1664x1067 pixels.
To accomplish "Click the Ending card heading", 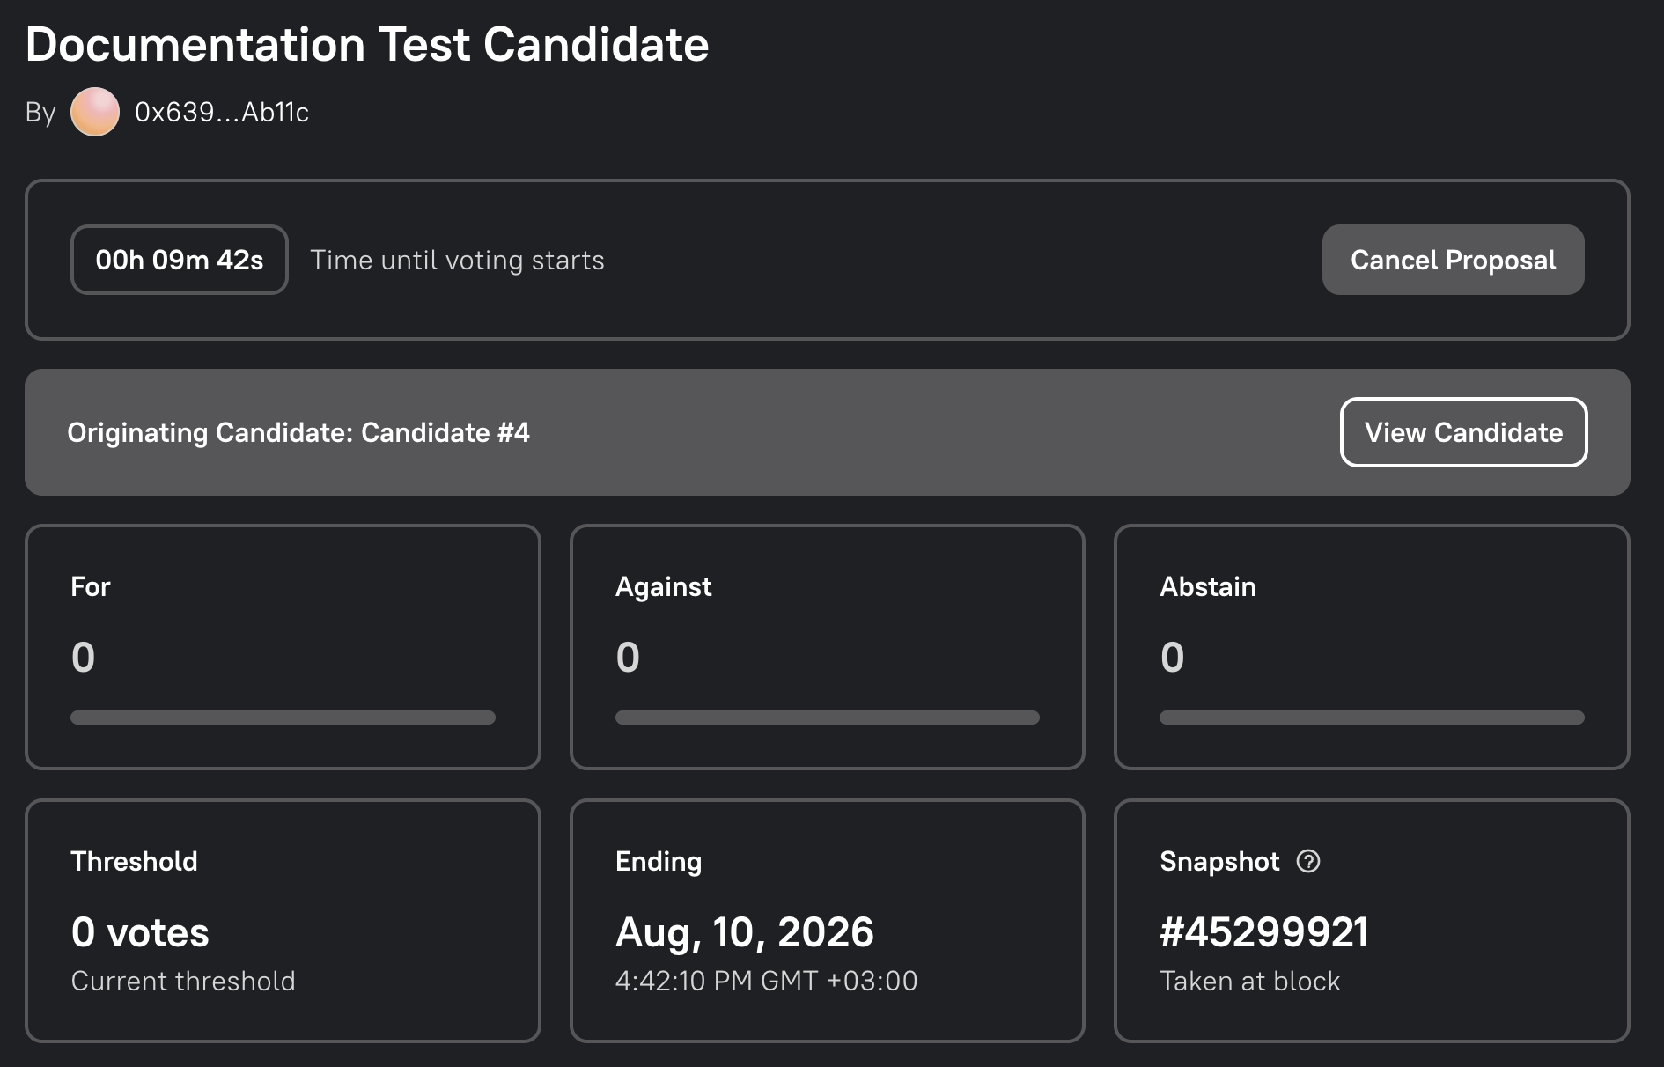I will tap(659, 862).
